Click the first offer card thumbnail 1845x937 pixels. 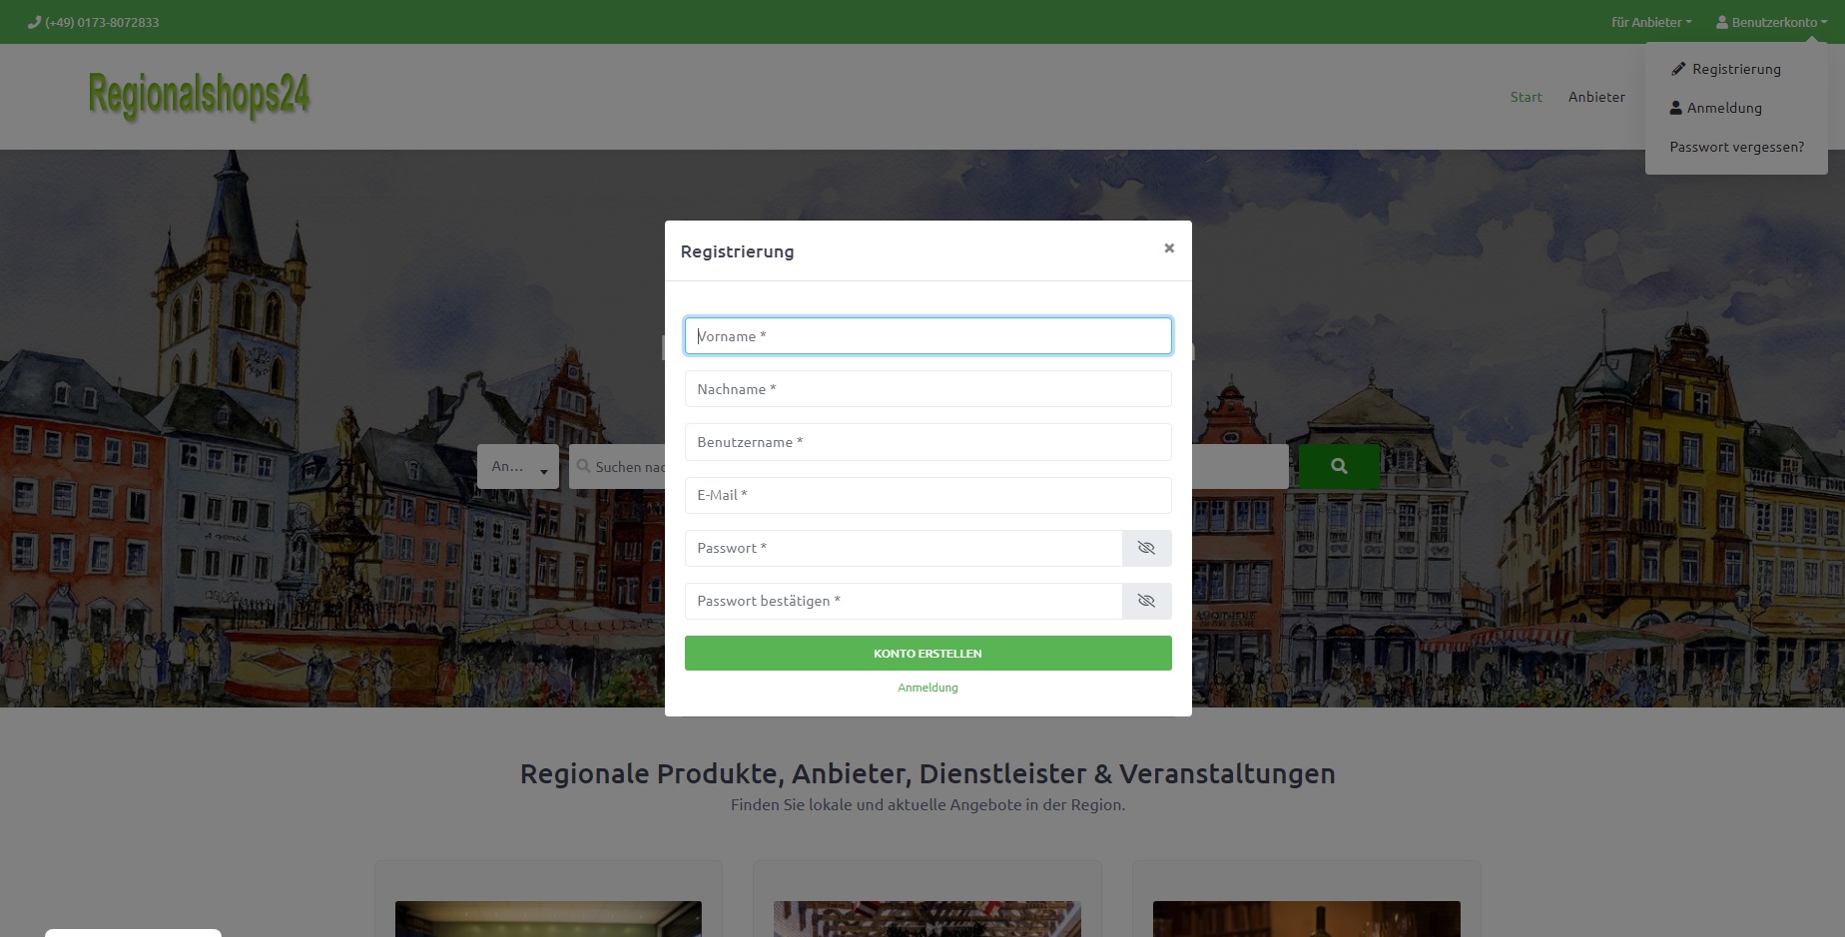(x=548, y=919)
